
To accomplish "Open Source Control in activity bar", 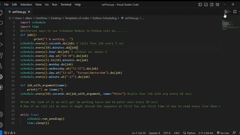I will [x=1, y=34].
